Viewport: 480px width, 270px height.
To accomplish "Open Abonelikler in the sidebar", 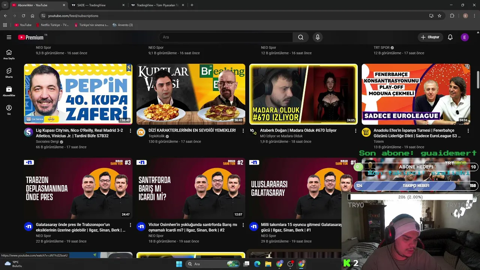I will [x=9, y=91].
